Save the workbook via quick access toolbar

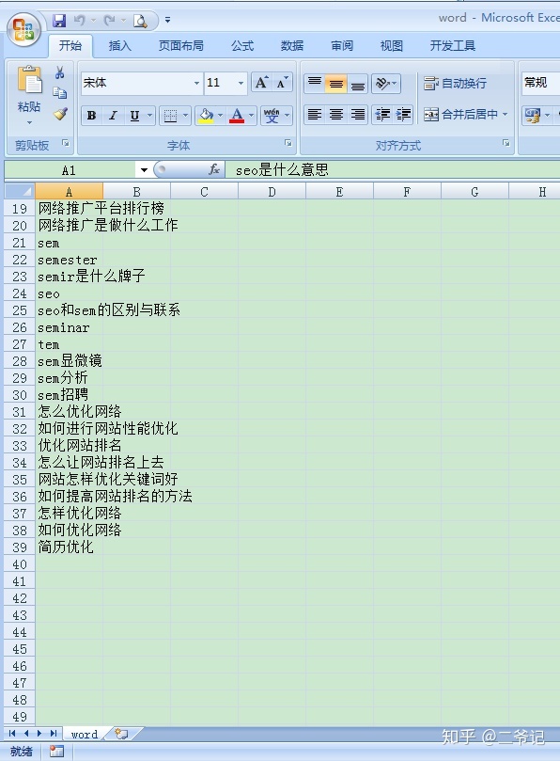[x=59, y=21]
